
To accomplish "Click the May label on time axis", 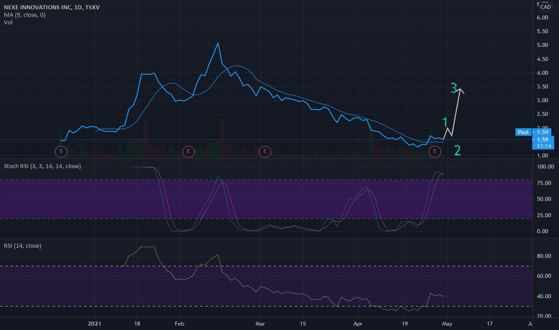I will tap(447, 323).
